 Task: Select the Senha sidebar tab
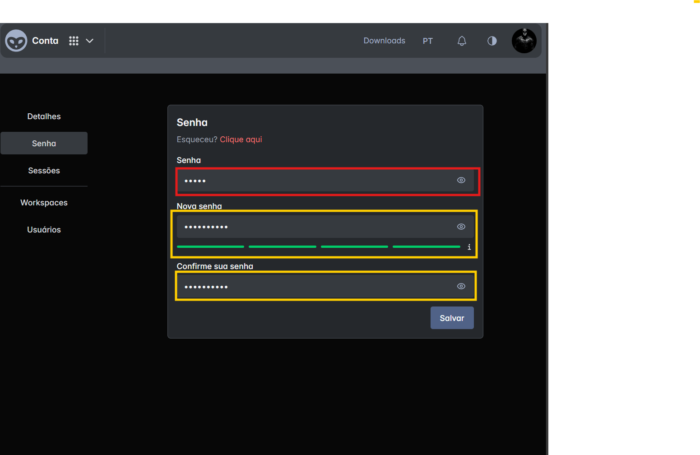tap(44, 144)
